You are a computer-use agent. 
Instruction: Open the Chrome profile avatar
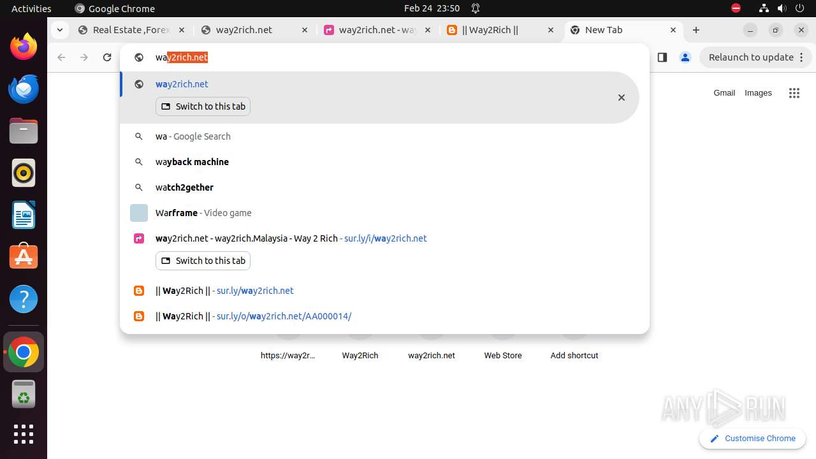tap(685, 57)
